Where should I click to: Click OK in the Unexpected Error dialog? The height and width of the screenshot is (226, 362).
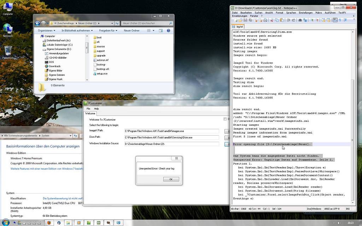(171, 179)
